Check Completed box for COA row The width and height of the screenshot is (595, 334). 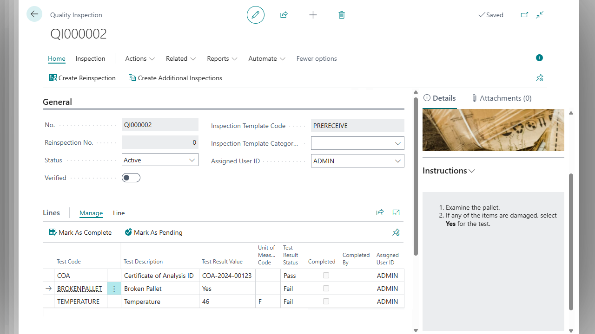click(326, 276)
